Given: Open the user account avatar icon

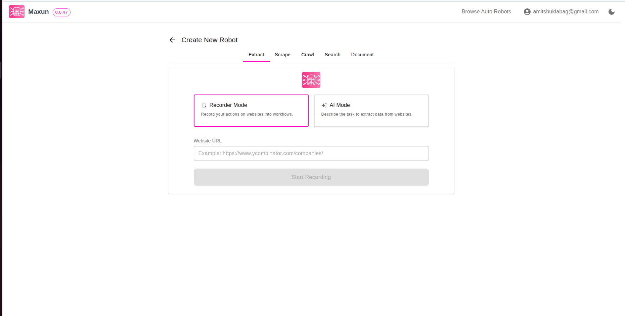Looking at the screenshot, I should pyautogui.click(x=527, y=12).
